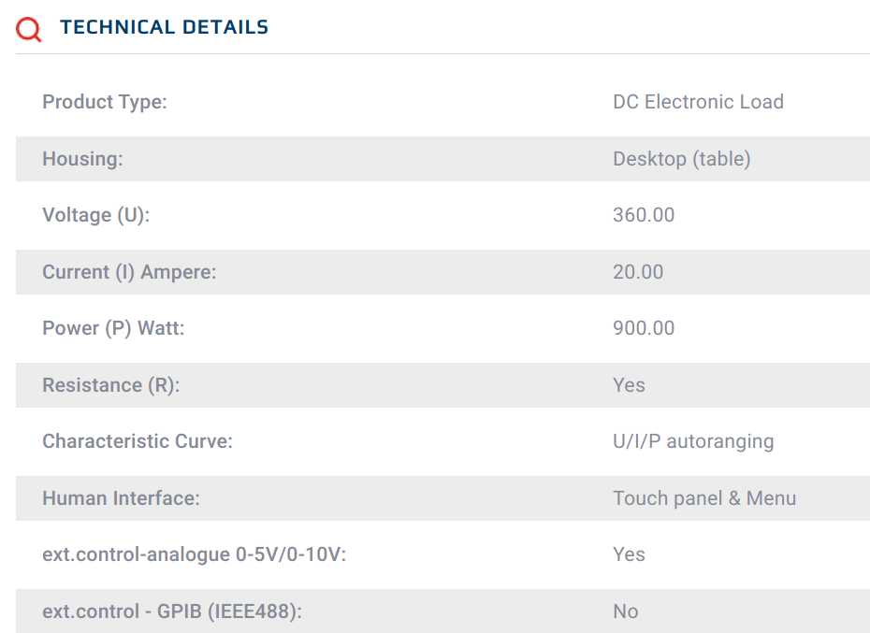Select the 900.00 power value

point(644,328)
